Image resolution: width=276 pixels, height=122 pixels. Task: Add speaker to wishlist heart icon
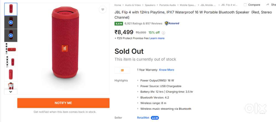(x=103, y=10)
